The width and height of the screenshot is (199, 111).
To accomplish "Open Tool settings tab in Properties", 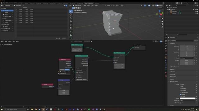I will click(166, 38).
